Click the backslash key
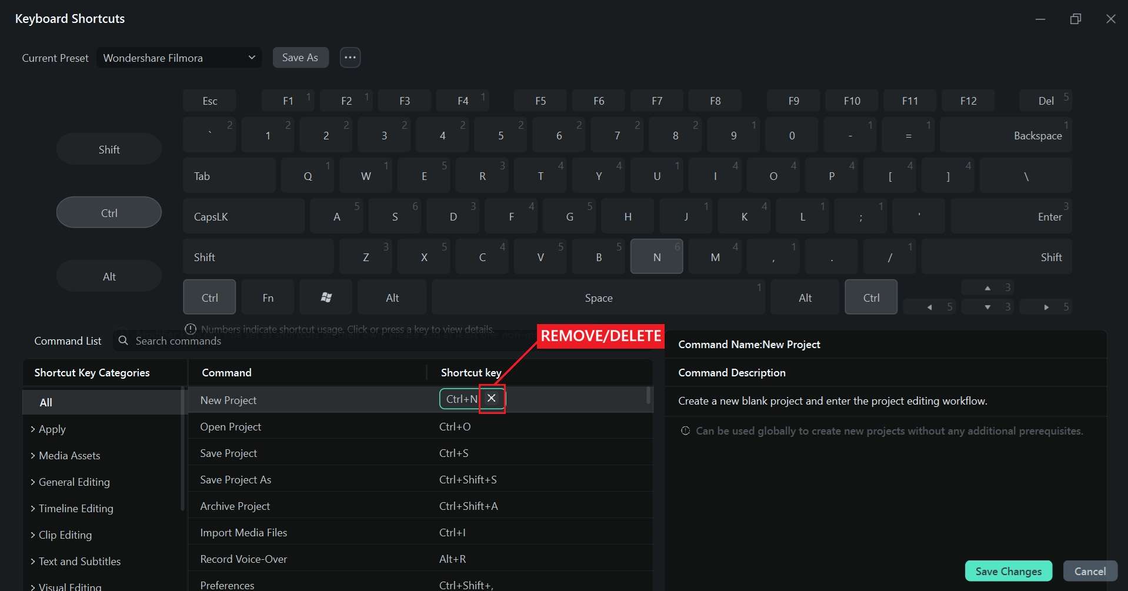 [x=1026, y=175]
